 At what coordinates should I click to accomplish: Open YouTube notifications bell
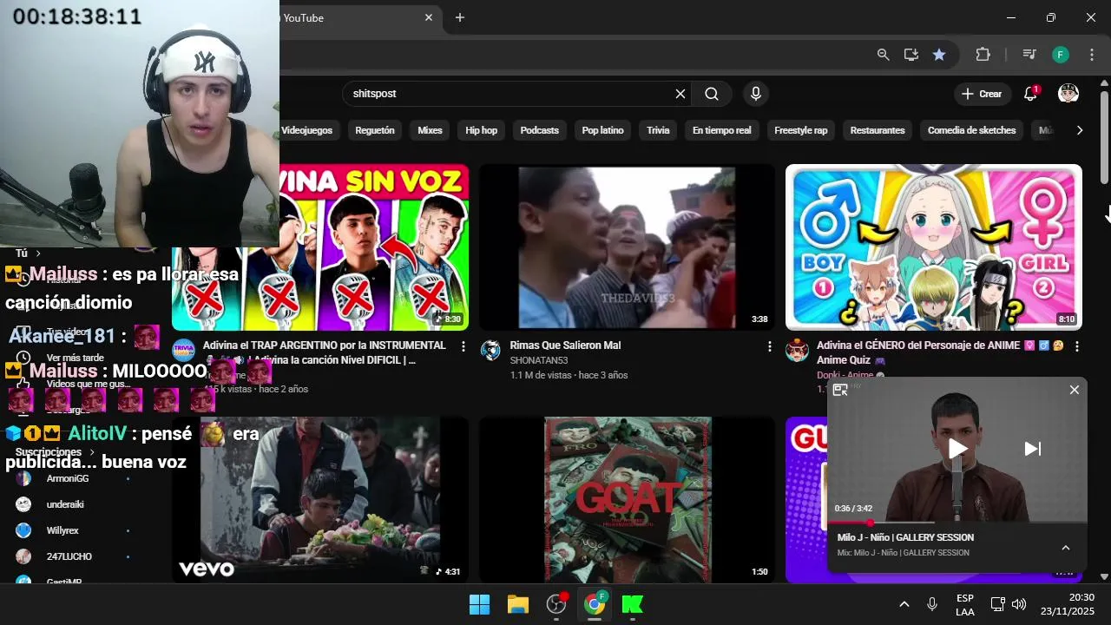[1030, 94]
